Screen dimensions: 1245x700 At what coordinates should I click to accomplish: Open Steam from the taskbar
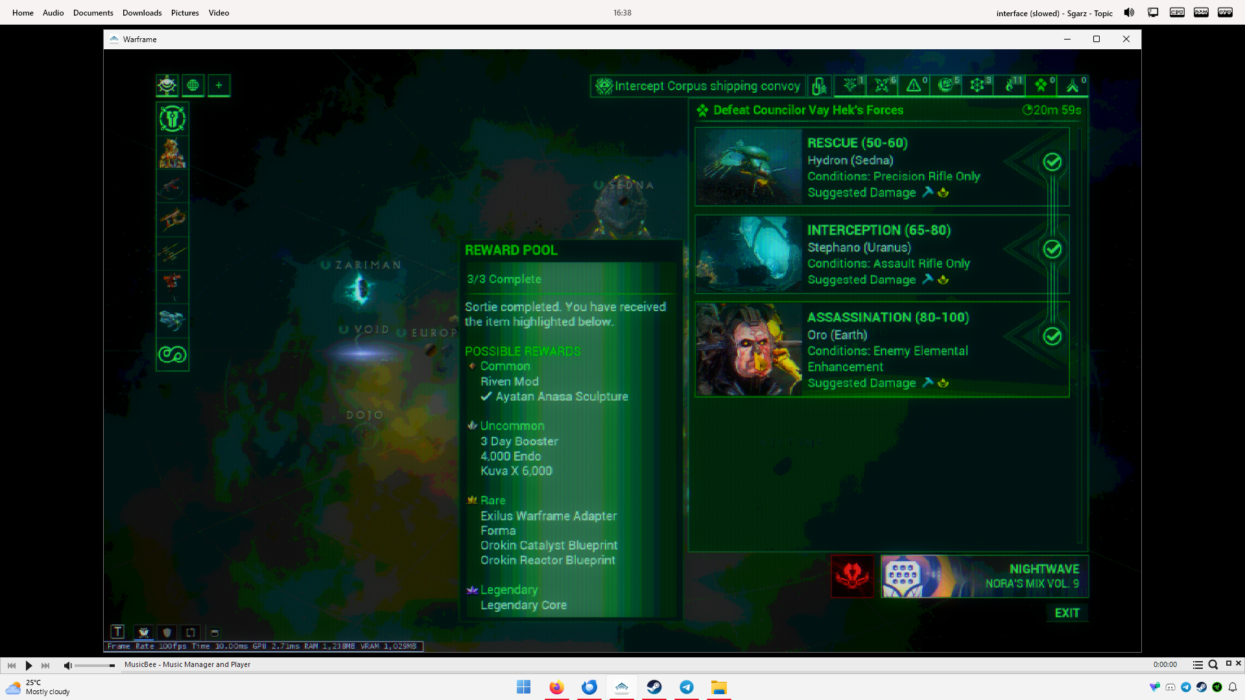point(654,687)
